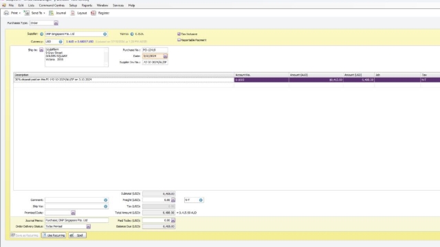Open the Help menu
The height and width of the screenshot is (247, 440).
[131, 5]
